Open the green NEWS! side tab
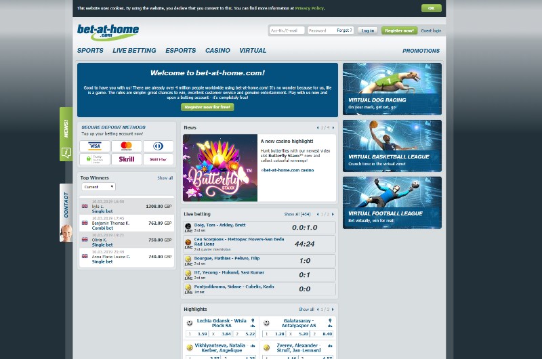Image resolution: width=542 pixels, height=359 pixels. point(66,134)
